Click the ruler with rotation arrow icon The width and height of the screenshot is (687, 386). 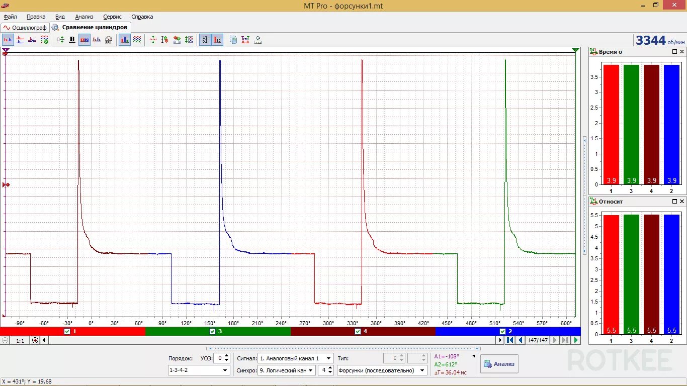coord(258,40)
